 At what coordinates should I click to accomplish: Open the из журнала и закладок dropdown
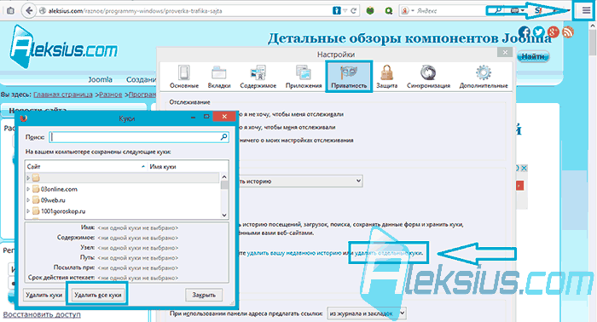coord(367,313)
